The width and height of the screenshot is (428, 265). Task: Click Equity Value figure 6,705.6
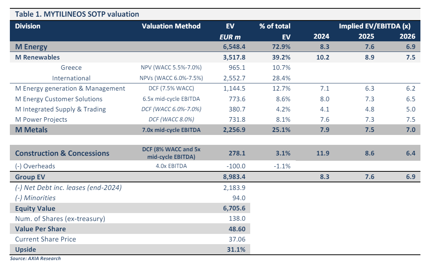(x=234, y=208)
